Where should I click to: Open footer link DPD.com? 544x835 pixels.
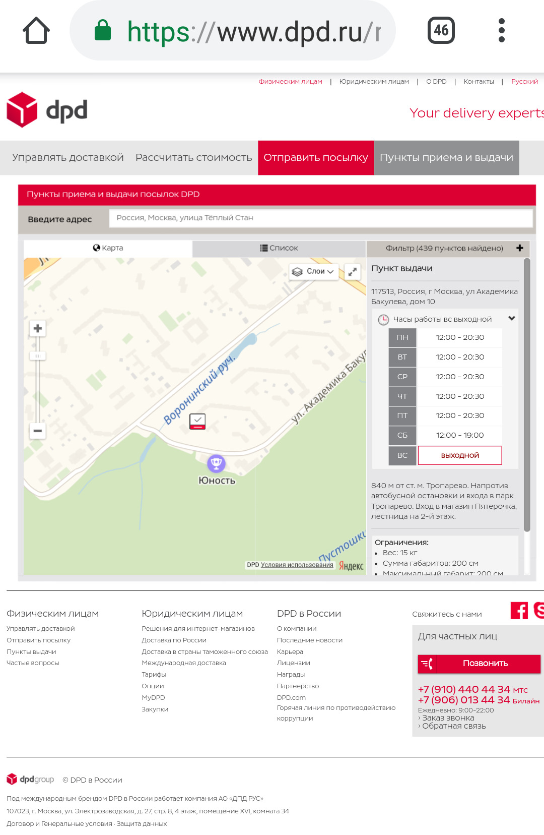coord(291,698)
